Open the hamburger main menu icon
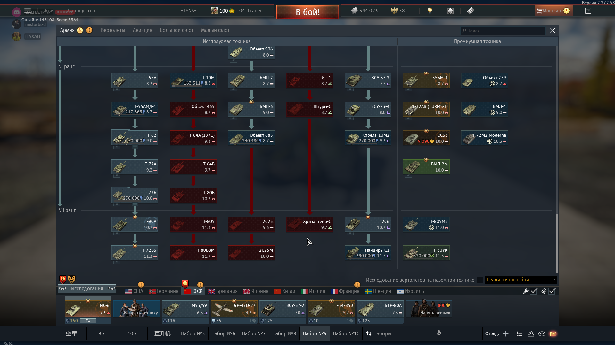The width and height of the screenshot is (615, 345). coord(28,11)
